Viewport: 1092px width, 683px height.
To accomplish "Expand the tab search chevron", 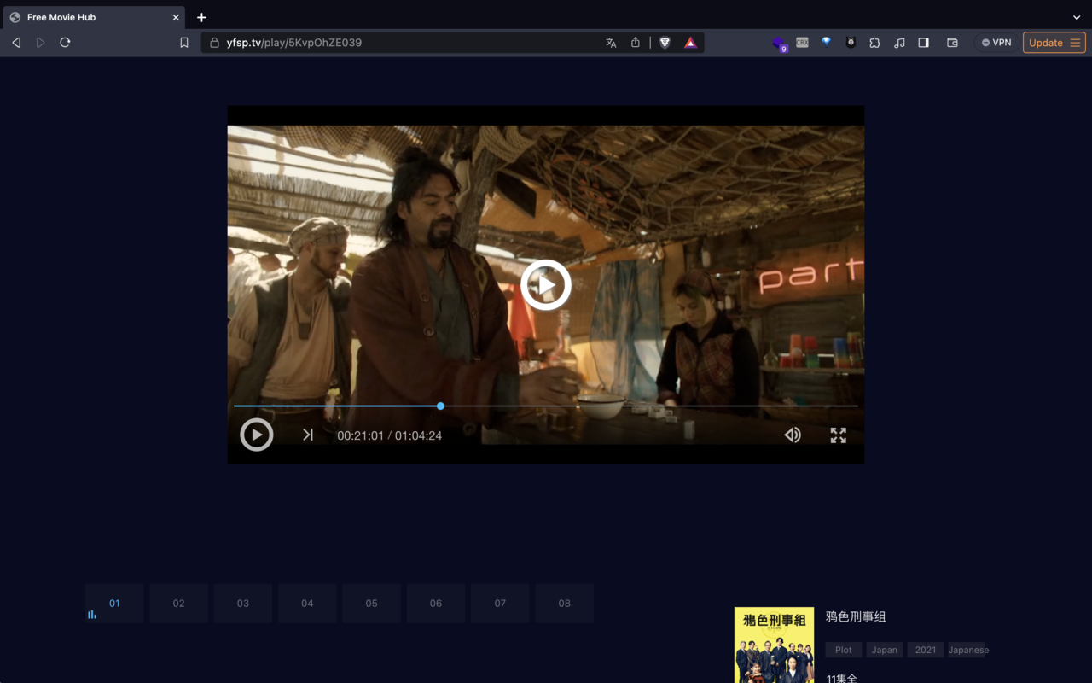I will pos(1077,17).
